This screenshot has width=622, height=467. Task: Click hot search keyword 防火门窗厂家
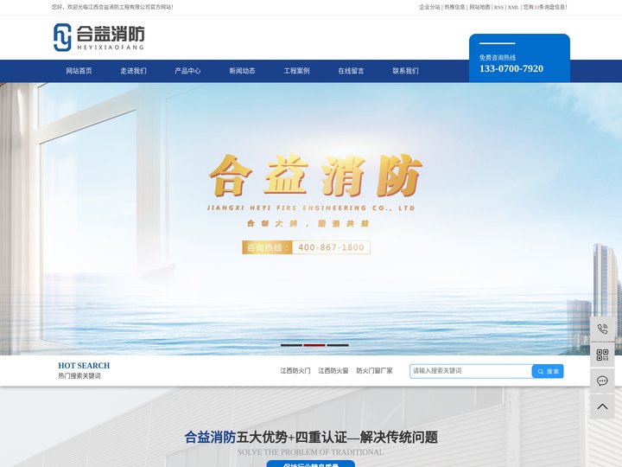point(374,371)
